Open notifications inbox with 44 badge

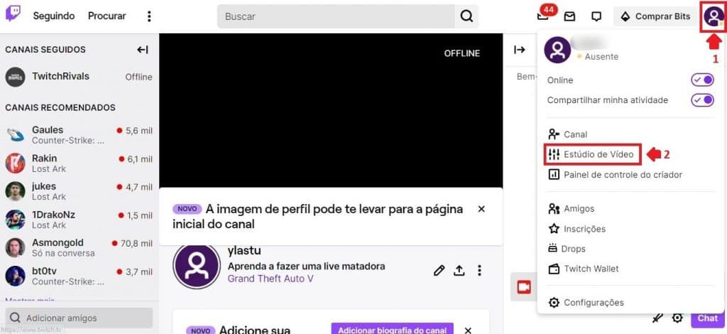pyautogui.click(x=543, y=16)
